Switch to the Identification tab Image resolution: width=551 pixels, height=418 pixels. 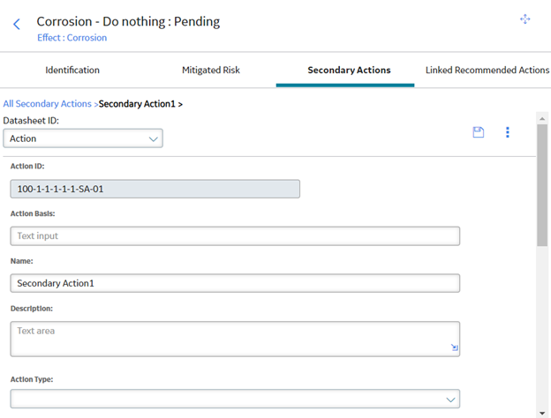pyautogui.click(x=72, y=70)
